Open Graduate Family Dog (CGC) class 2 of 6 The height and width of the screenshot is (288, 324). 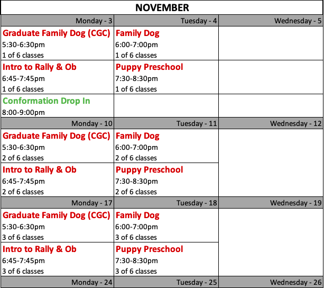pyautogui.click(x=57, y=136)
